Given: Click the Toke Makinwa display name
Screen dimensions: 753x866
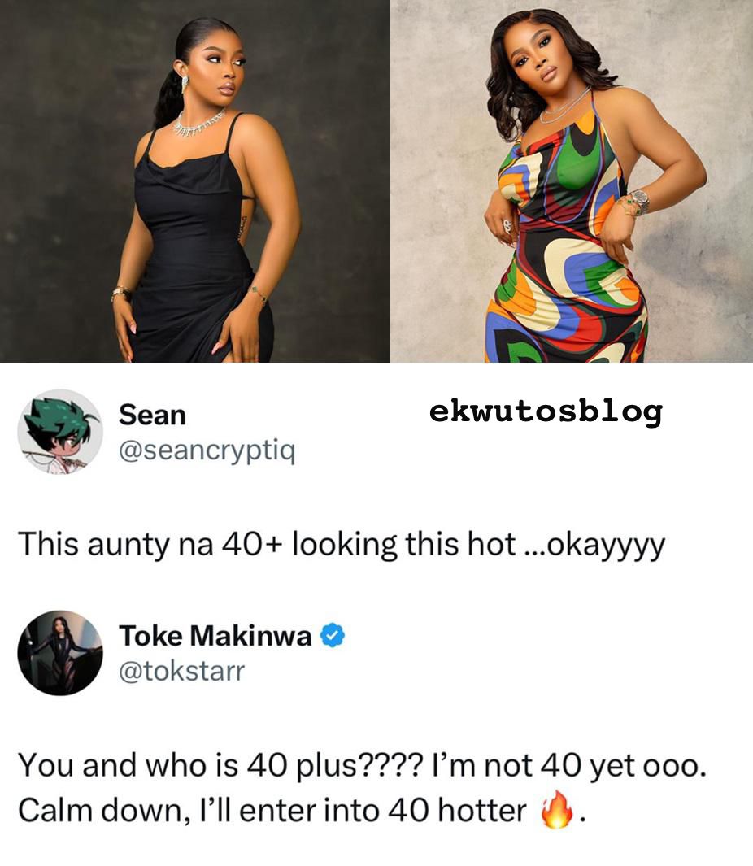Looking at the screenshot, I should 215,636.
